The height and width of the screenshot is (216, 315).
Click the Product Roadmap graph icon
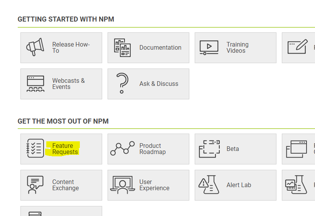coord(122,148)
